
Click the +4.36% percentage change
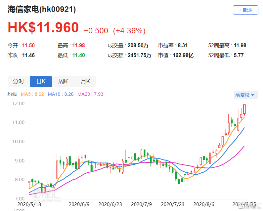[x=129, y=31]
